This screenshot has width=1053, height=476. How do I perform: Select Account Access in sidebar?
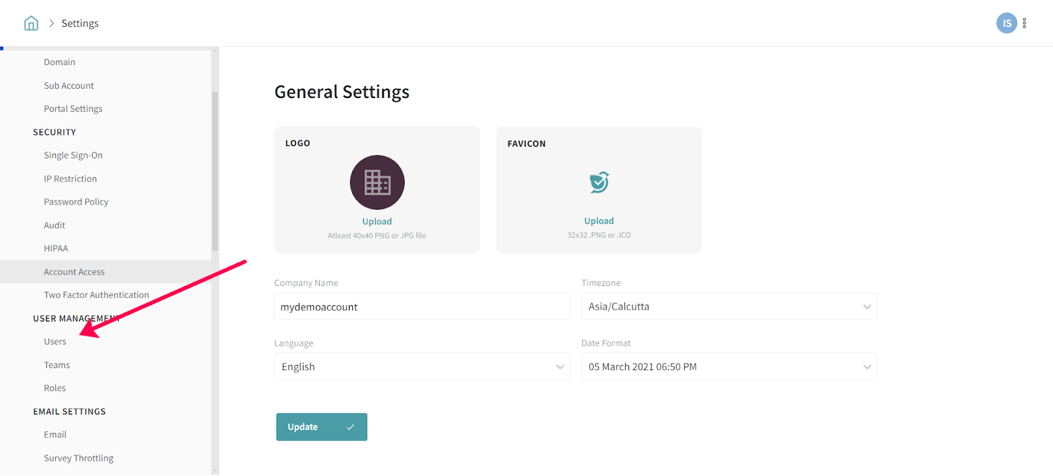(74, 272)
